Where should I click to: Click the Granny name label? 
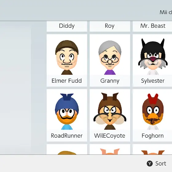tap(110, 81)
